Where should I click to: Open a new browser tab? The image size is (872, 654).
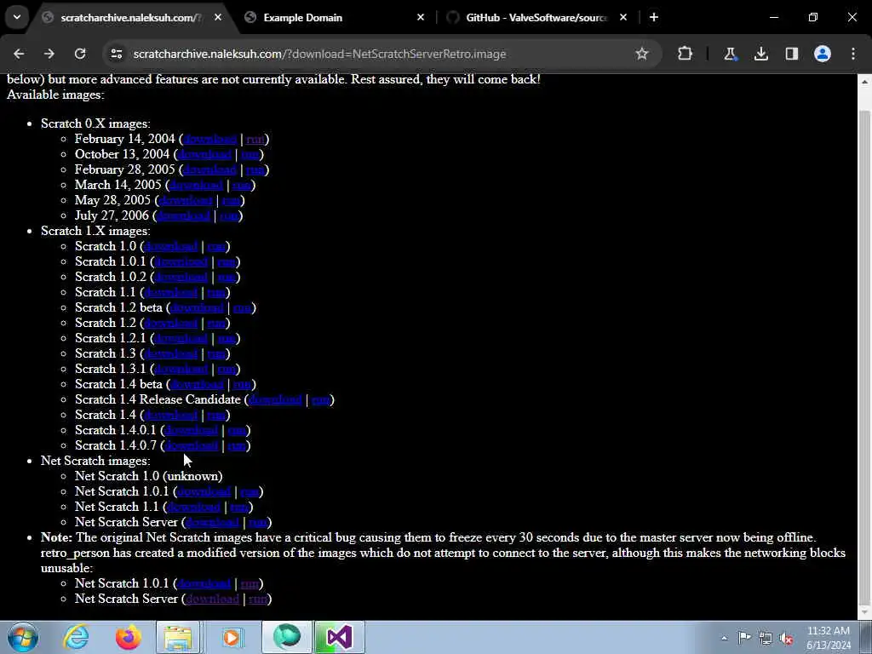pyautogui.click(x=654, y=17)
